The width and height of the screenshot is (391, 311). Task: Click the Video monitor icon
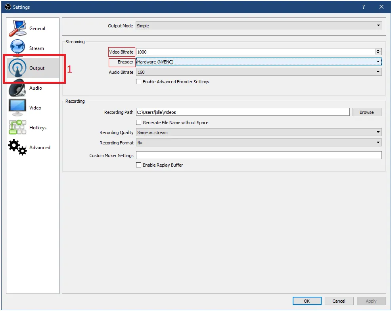click(x=17, y=108)
